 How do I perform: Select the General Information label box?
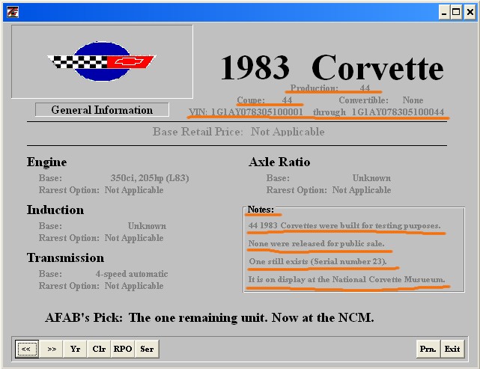(x=102, y=109)
